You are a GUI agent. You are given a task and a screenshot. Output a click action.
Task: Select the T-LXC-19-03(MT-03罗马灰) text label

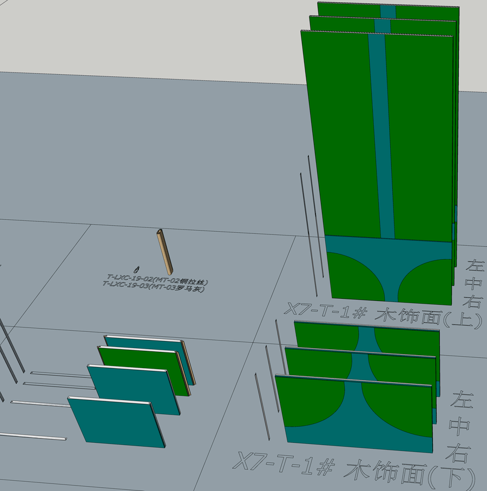coord(155,286)
